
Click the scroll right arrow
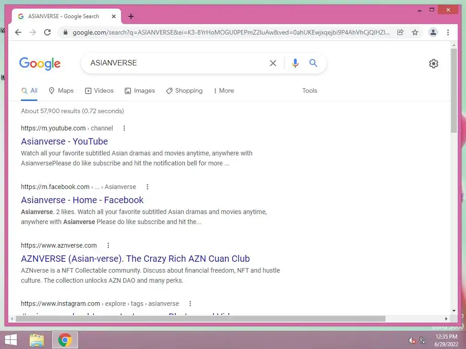pos(446,319)
